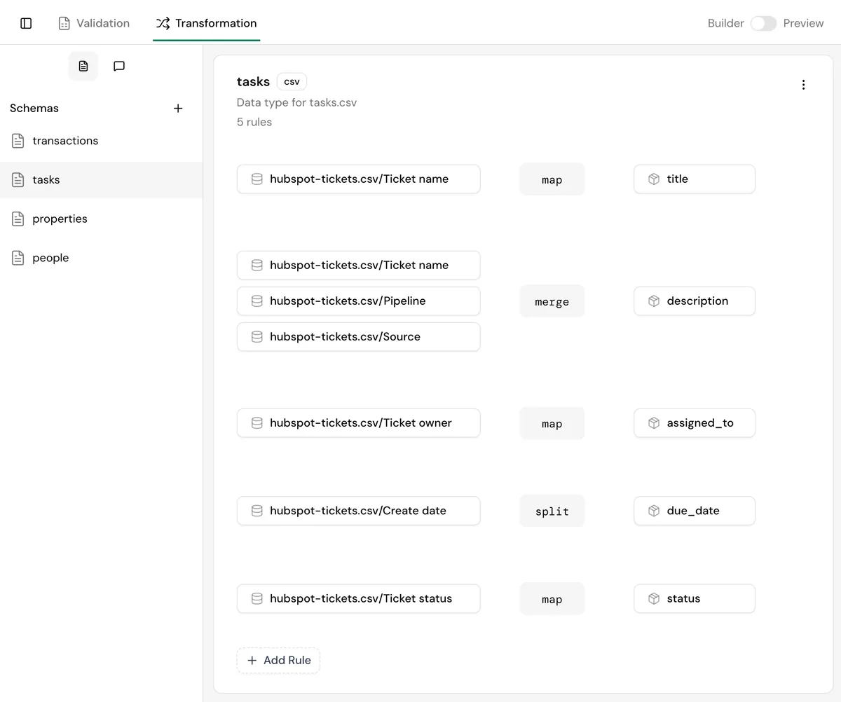Click the Schemas heading

34,108
